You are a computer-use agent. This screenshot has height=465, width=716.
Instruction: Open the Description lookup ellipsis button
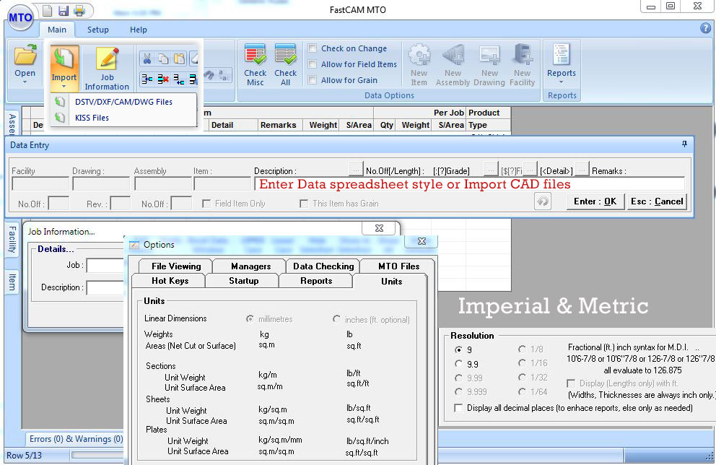(356, 169)
